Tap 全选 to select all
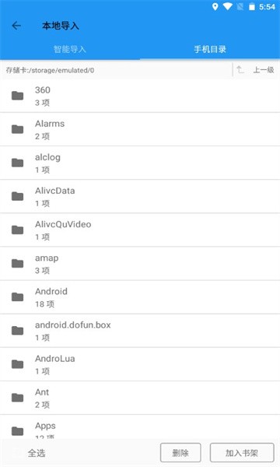The image size is (280, 467). (x=37, y=453)
